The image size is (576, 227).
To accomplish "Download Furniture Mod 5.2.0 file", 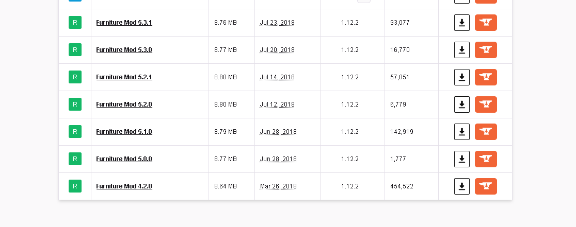I will 462,104.
